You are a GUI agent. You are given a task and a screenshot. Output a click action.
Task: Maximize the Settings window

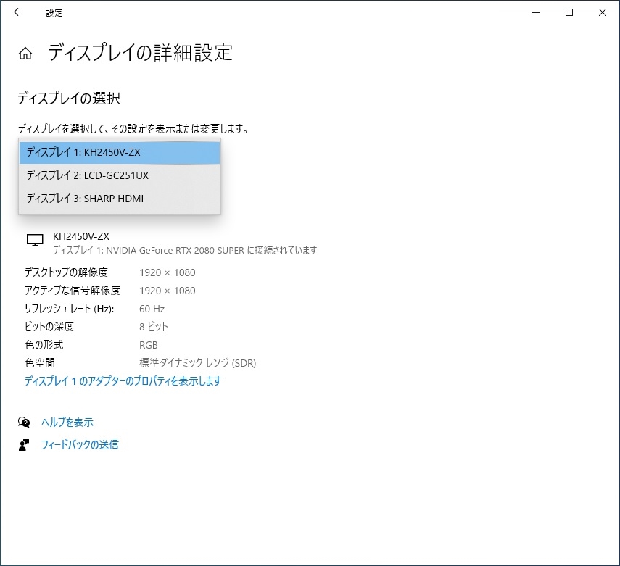[x=569, y=12]
